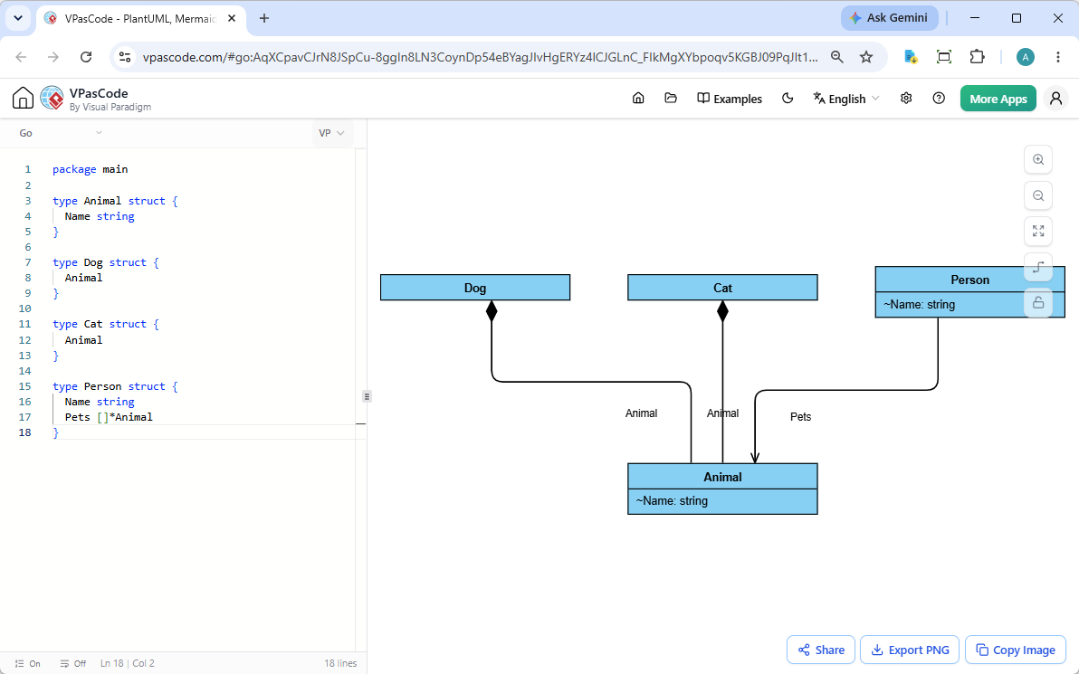Select the Dog class box in the diagram

[x=475, y=288]
